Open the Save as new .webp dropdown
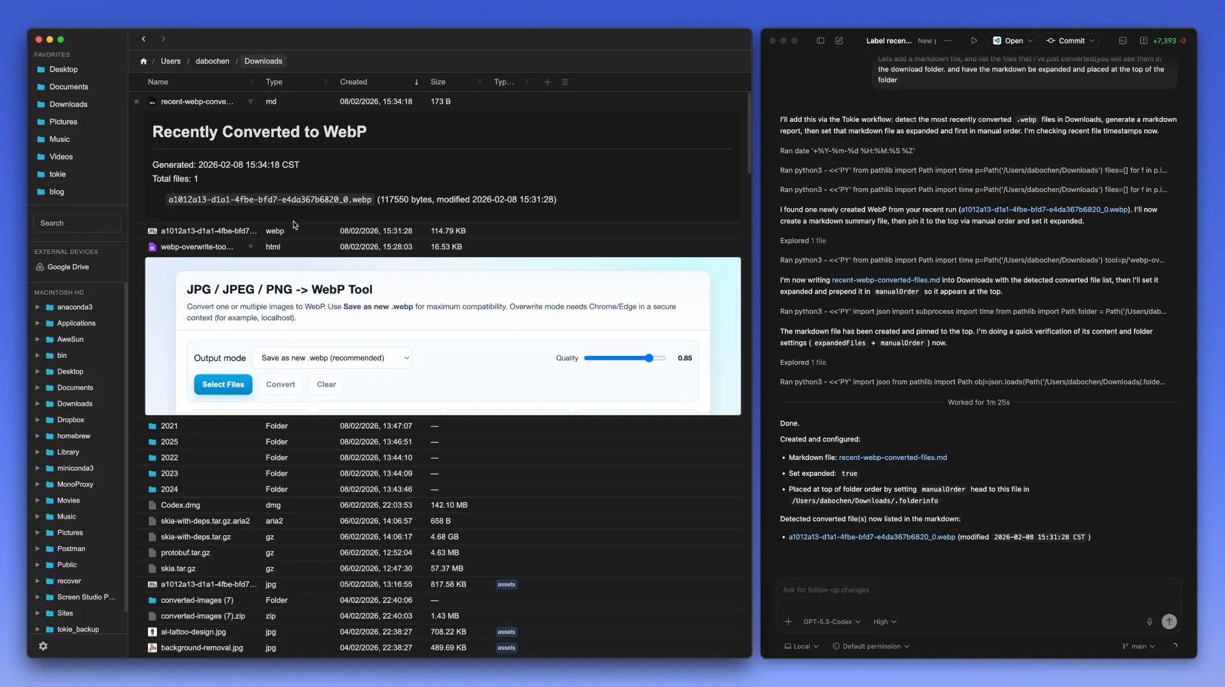This screenshot has height=687, width=1225. (332, 358)
